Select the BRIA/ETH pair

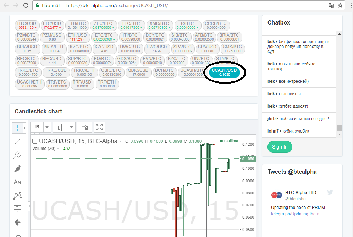click(54, 49)
